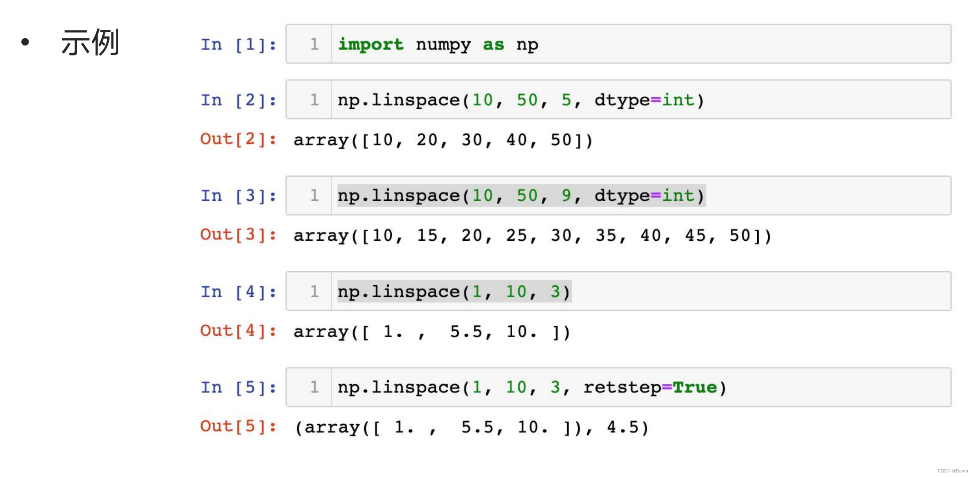Screen dimensions: 975x477
Task: Click the Out[4] array([ 1. , 5.5, 10. ]) output
Action: (432, 332)
